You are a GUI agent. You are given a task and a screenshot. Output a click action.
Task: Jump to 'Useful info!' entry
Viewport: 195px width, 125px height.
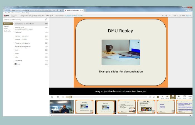pos(31,32)
